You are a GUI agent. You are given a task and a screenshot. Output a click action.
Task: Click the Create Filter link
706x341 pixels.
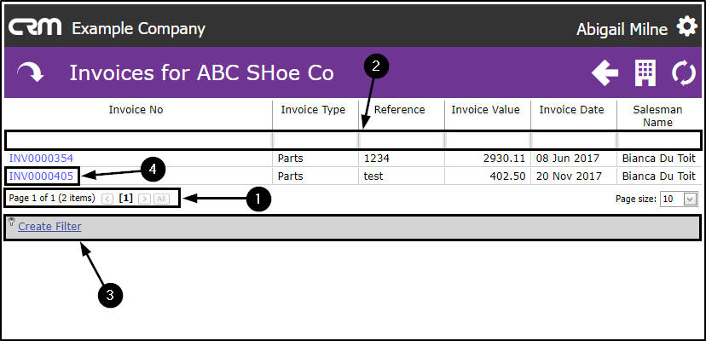point(49,227)
